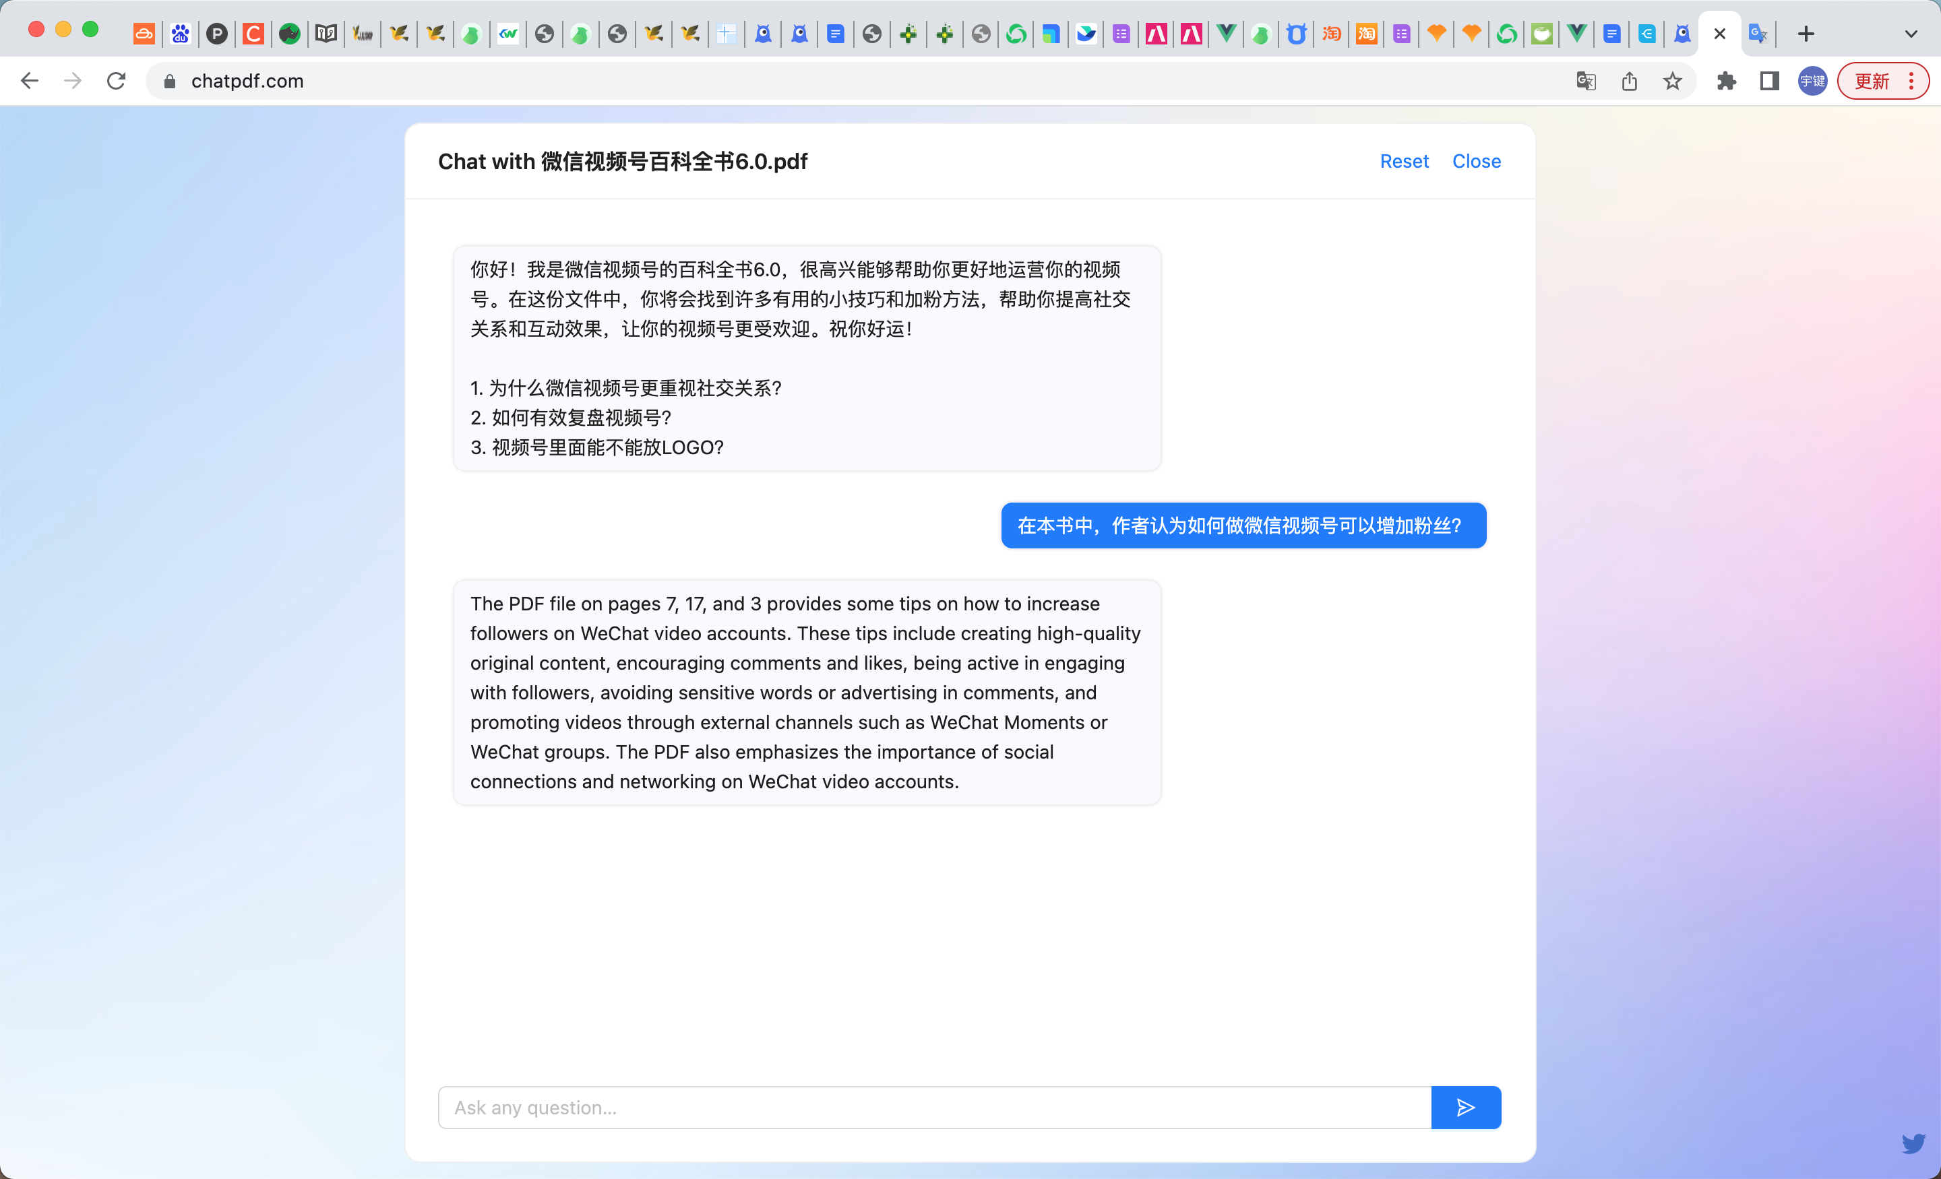This screenshot has width=1941, height=1179.
Task: Bookmark page with the star icon
Action: [1672, 81]
